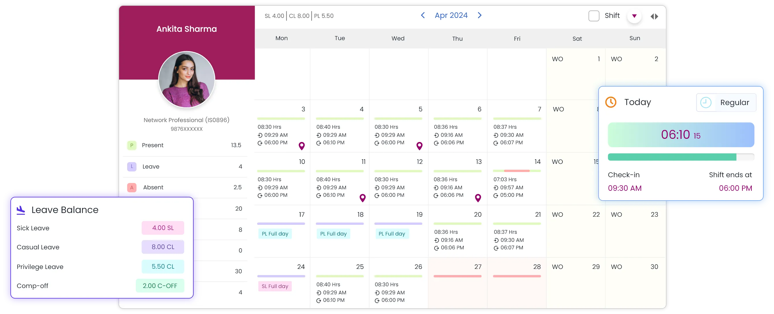This screenshot has height=314, width=774.
Task: Click the green shift progress bar
Action: [672, 157]
